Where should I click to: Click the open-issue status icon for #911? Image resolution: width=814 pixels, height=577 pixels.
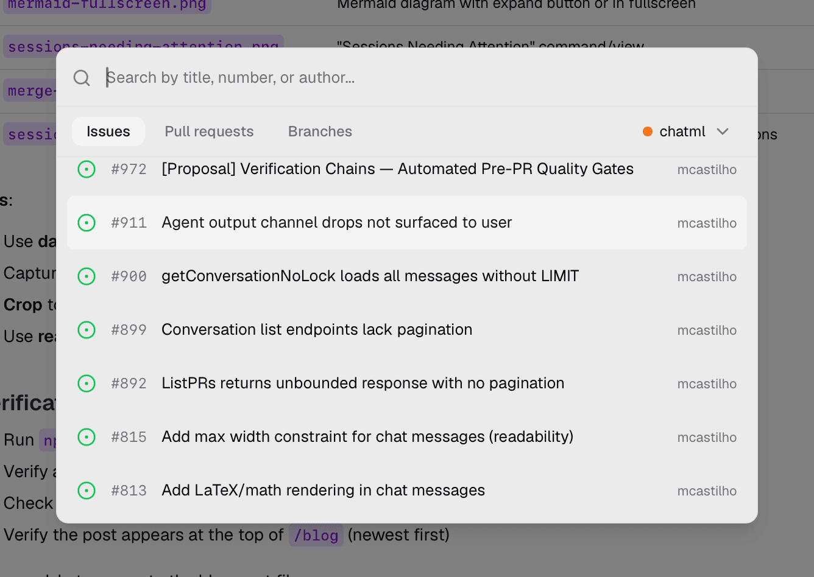(87, 223)
